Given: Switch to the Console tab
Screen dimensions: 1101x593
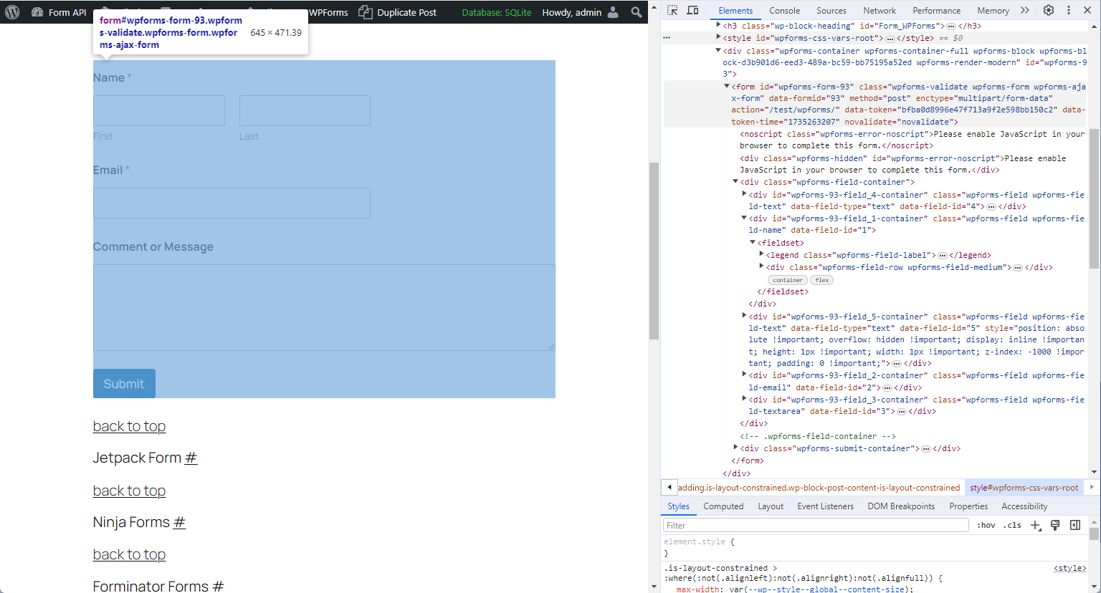Looking at the screenshot, I should click(x=785, y=11).
